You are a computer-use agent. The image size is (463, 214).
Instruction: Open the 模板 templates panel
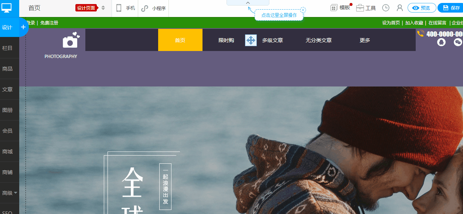pos(340,8)
